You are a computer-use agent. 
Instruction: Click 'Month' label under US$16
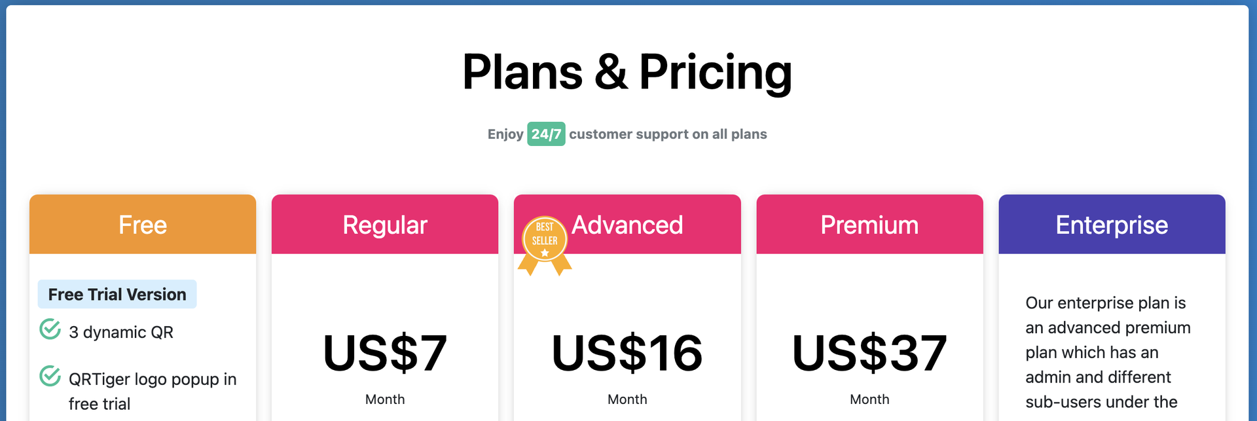[x=627, y=399]
